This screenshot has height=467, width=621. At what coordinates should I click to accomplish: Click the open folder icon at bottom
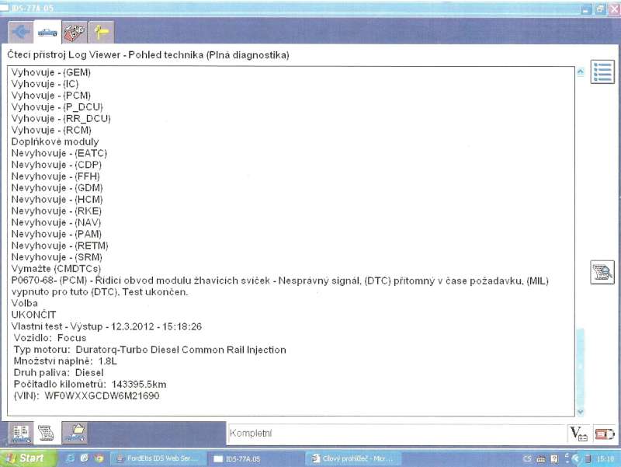75,433
